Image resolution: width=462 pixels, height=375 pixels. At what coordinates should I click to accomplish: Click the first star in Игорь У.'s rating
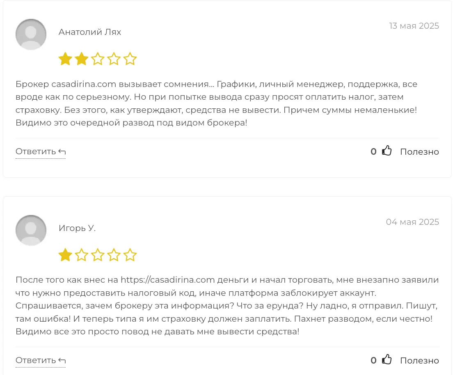click(x=65, y=255)
